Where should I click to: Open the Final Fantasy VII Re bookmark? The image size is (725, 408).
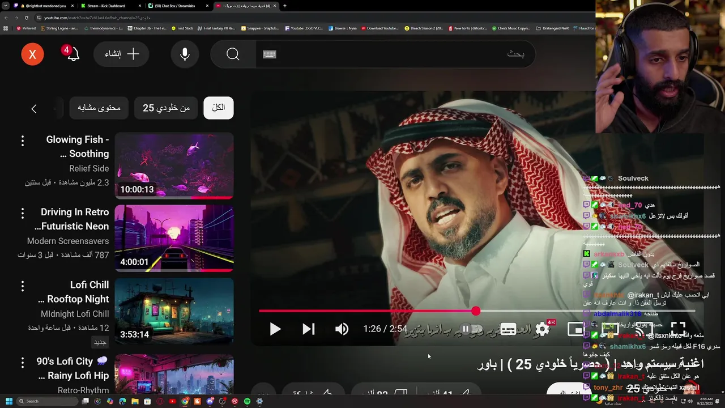[216, 28]
